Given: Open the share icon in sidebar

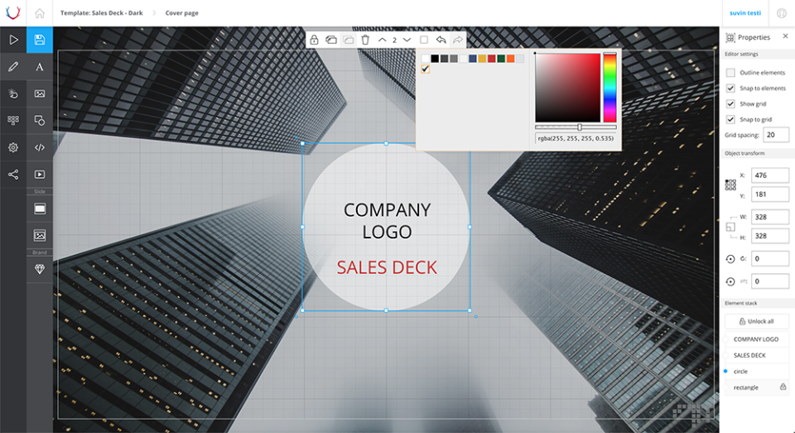Looking at the screenshot, I should click(x=13, y=175).
